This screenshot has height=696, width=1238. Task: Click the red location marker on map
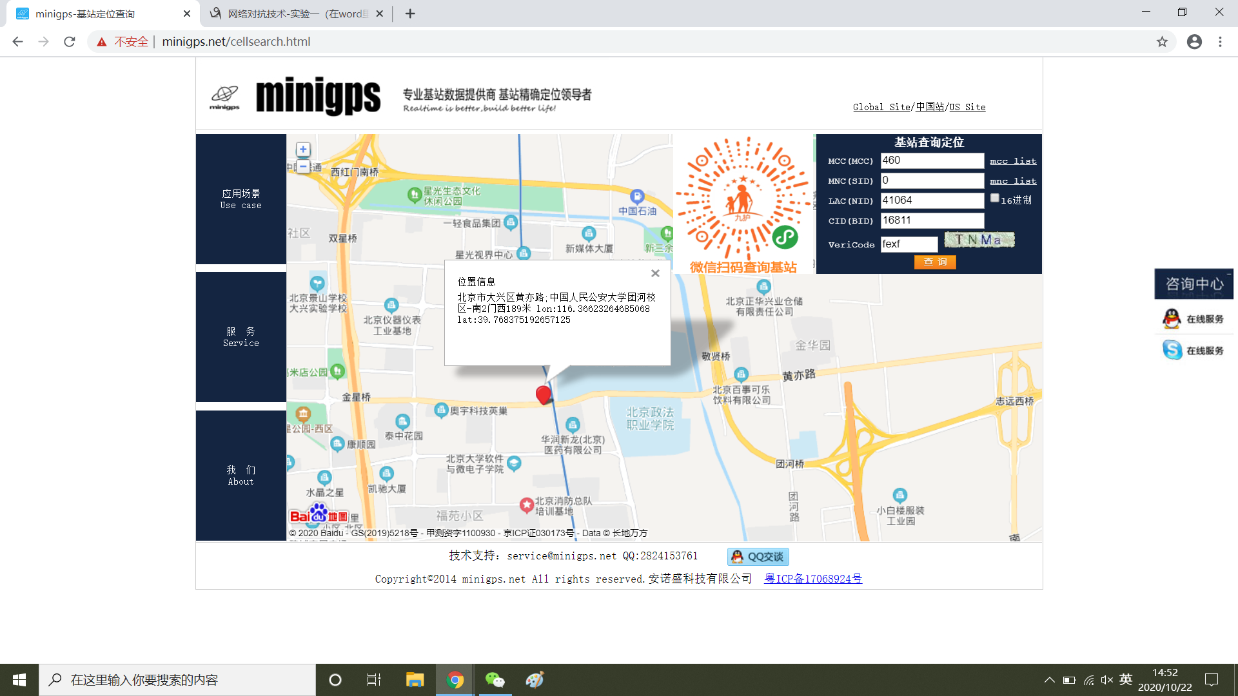[x=544, y=394]
